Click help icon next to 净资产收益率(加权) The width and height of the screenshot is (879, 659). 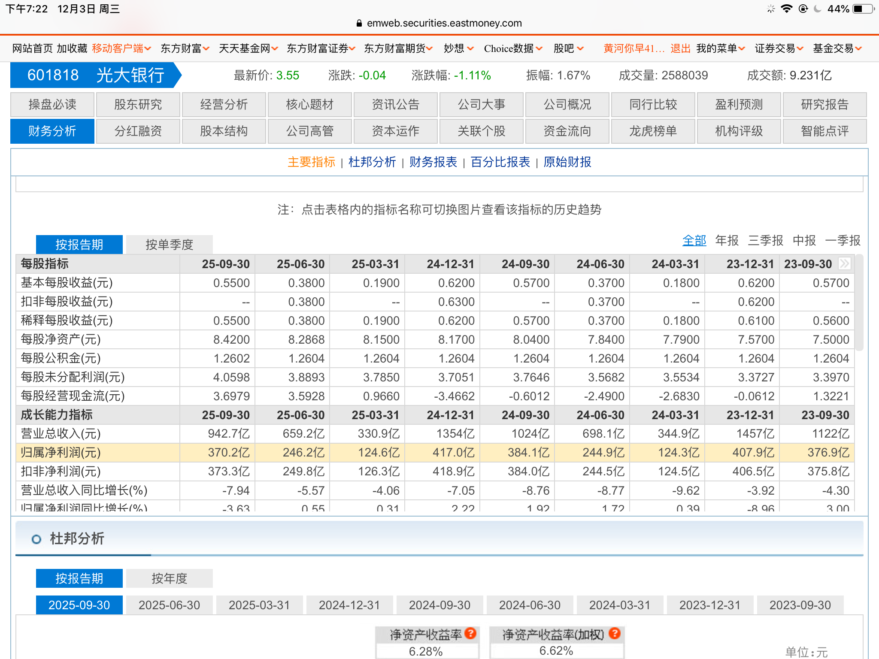pyautogui.click(x=615, y=633)
